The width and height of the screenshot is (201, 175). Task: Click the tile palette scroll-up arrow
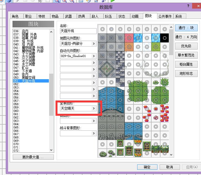[x=171, y=27]
